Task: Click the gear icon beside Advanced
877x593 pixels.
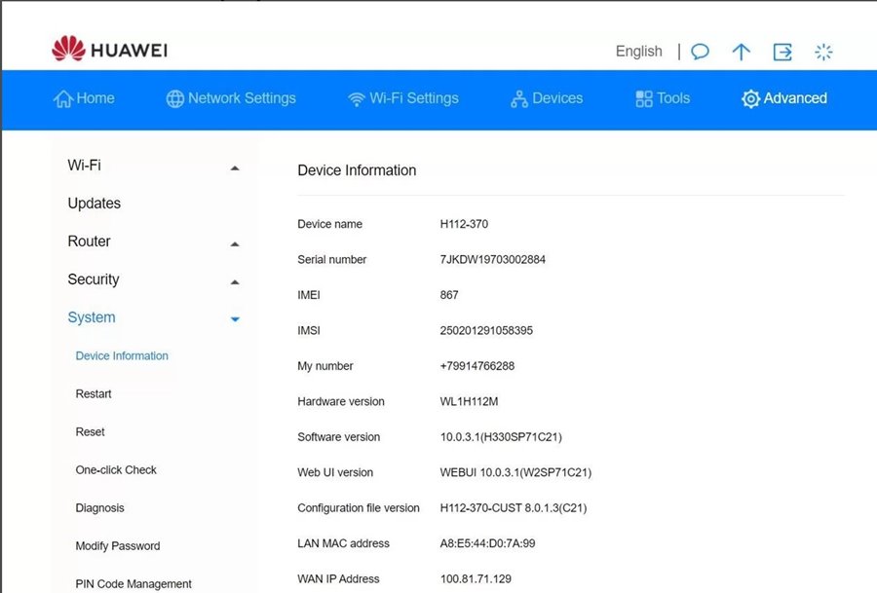Action: pyautogui.click(x=750, y=99)
